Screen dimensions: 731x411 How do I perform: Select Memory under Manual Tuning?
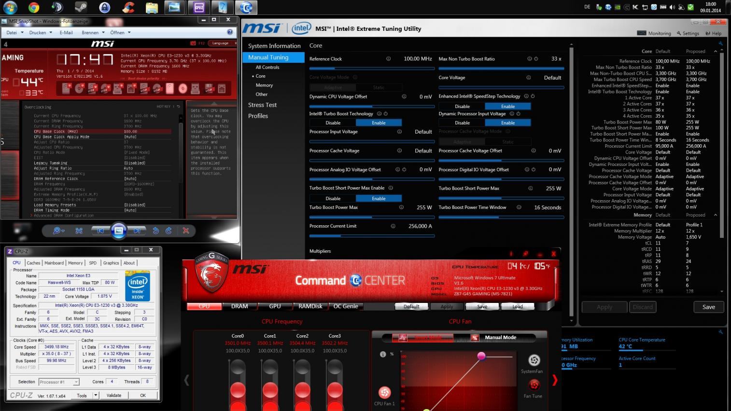coord(264,85)
